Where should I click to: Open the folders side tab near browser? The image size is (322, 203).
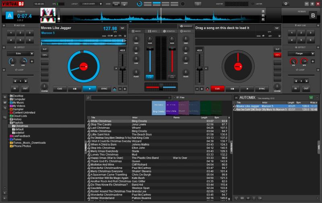(x=86, y=147)
